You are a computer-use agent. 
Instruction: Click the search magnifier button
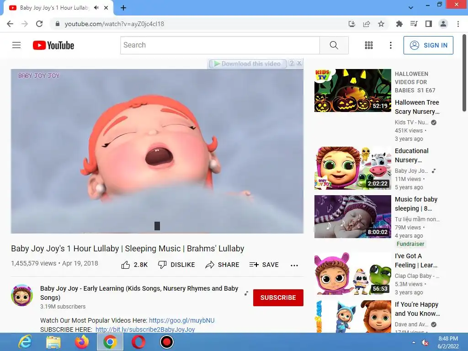pyautogui.click(x=334, y=45)
